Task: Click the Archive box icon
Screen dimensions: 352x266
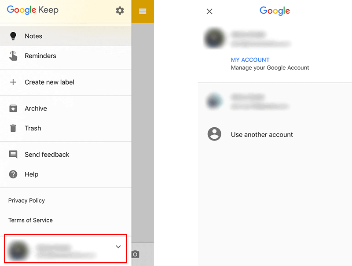Action: 13,108
